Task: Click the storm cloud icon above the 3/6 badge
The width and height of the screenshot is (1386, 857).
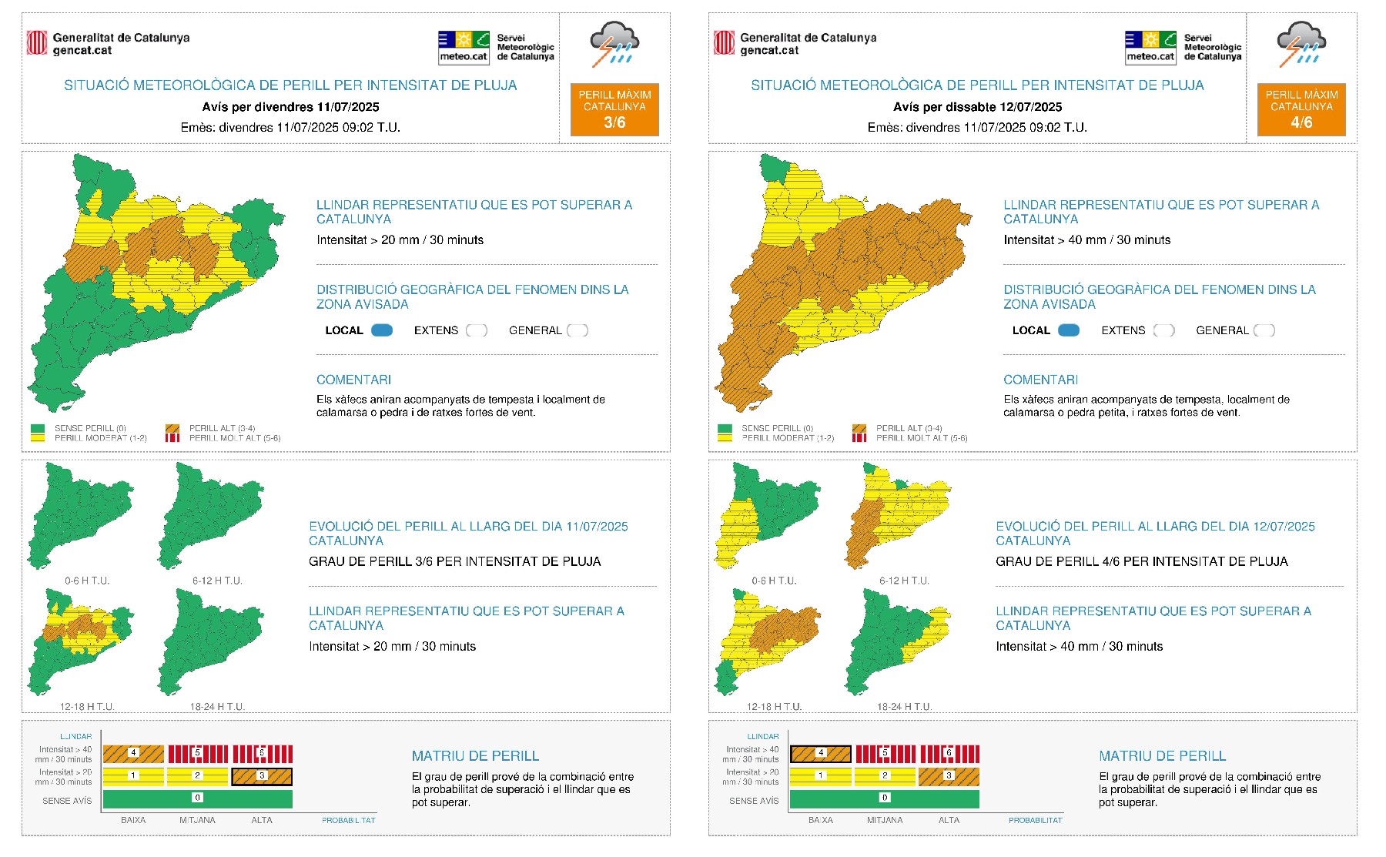Action: pos(614,44)
